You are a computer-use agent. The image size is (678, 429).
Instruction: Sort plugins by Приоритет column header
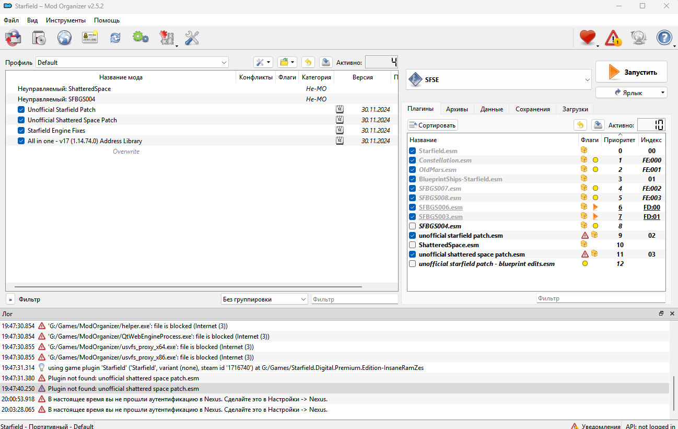pos(619,140)
